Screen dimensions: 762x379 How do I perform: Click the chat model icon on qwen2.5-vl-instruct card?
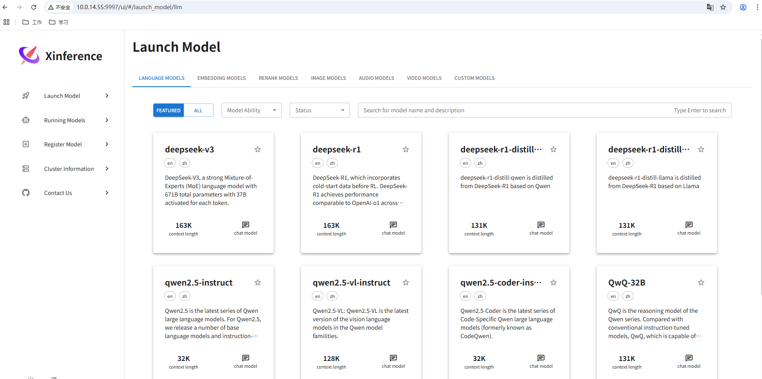pos(393,358)
